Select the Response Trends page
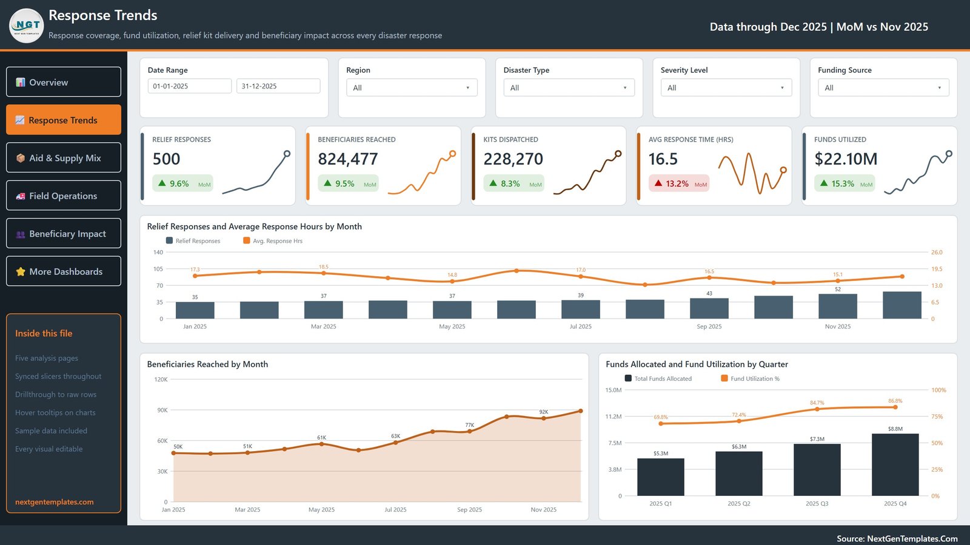This screenshot has width=970, height=545. point(64,120)
